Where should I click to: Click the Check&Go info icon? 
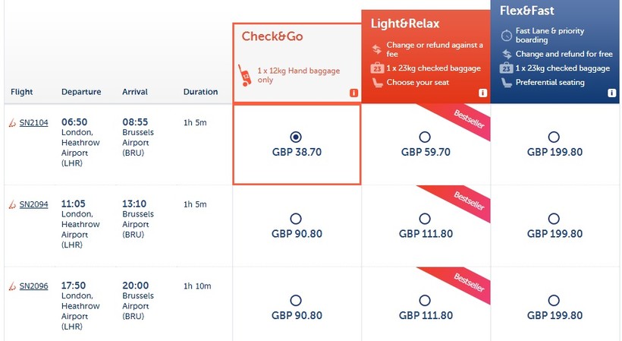click(x=353, y=93)
